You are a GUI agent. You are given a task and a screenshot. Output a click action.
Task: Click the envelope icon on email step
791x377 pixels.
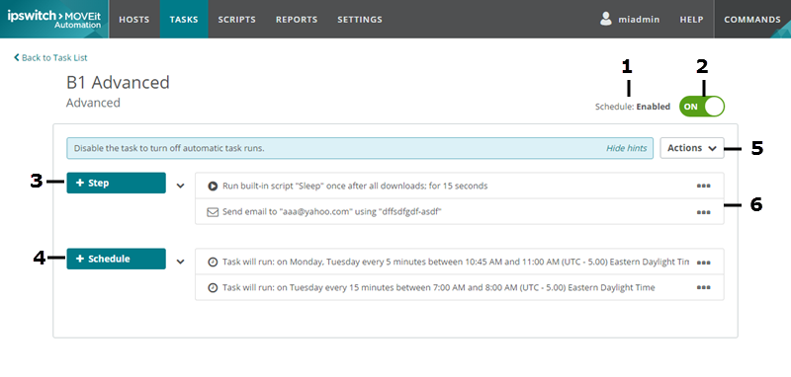[213, 212]
